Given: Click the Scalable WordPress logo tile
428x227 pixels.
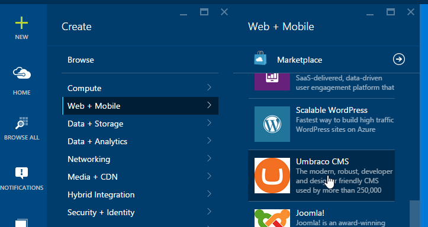Looking at the screenshot, I should 272,124.
